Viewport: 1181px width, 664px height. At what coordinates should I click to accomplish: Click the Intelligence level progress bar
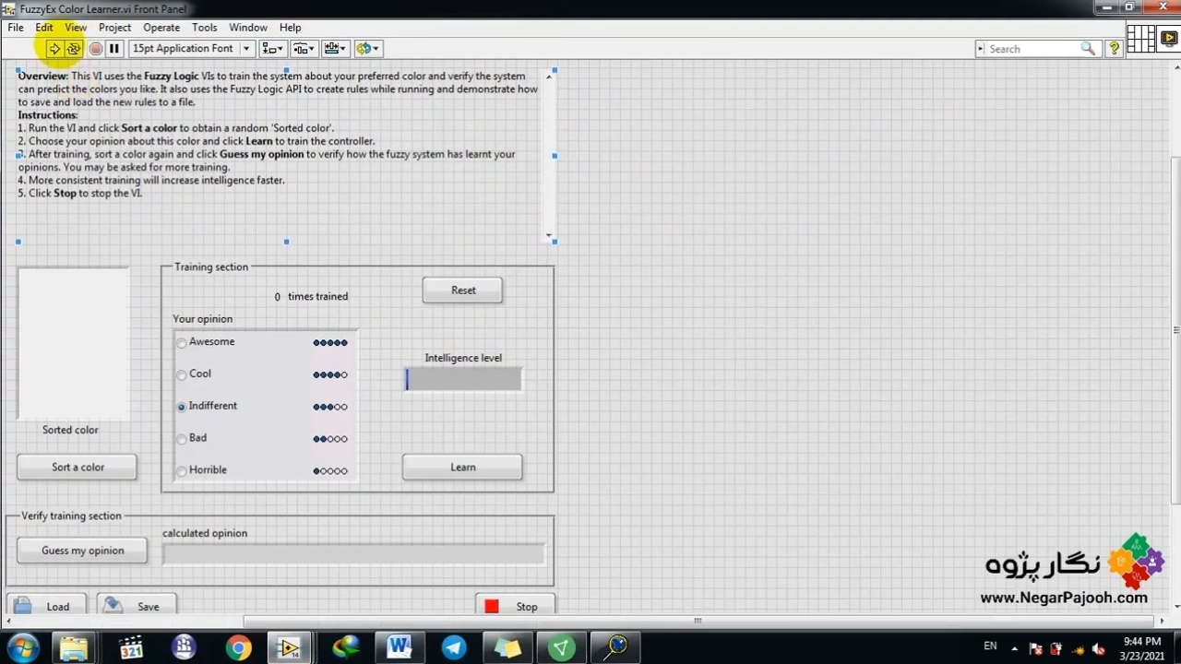[463, 379]
